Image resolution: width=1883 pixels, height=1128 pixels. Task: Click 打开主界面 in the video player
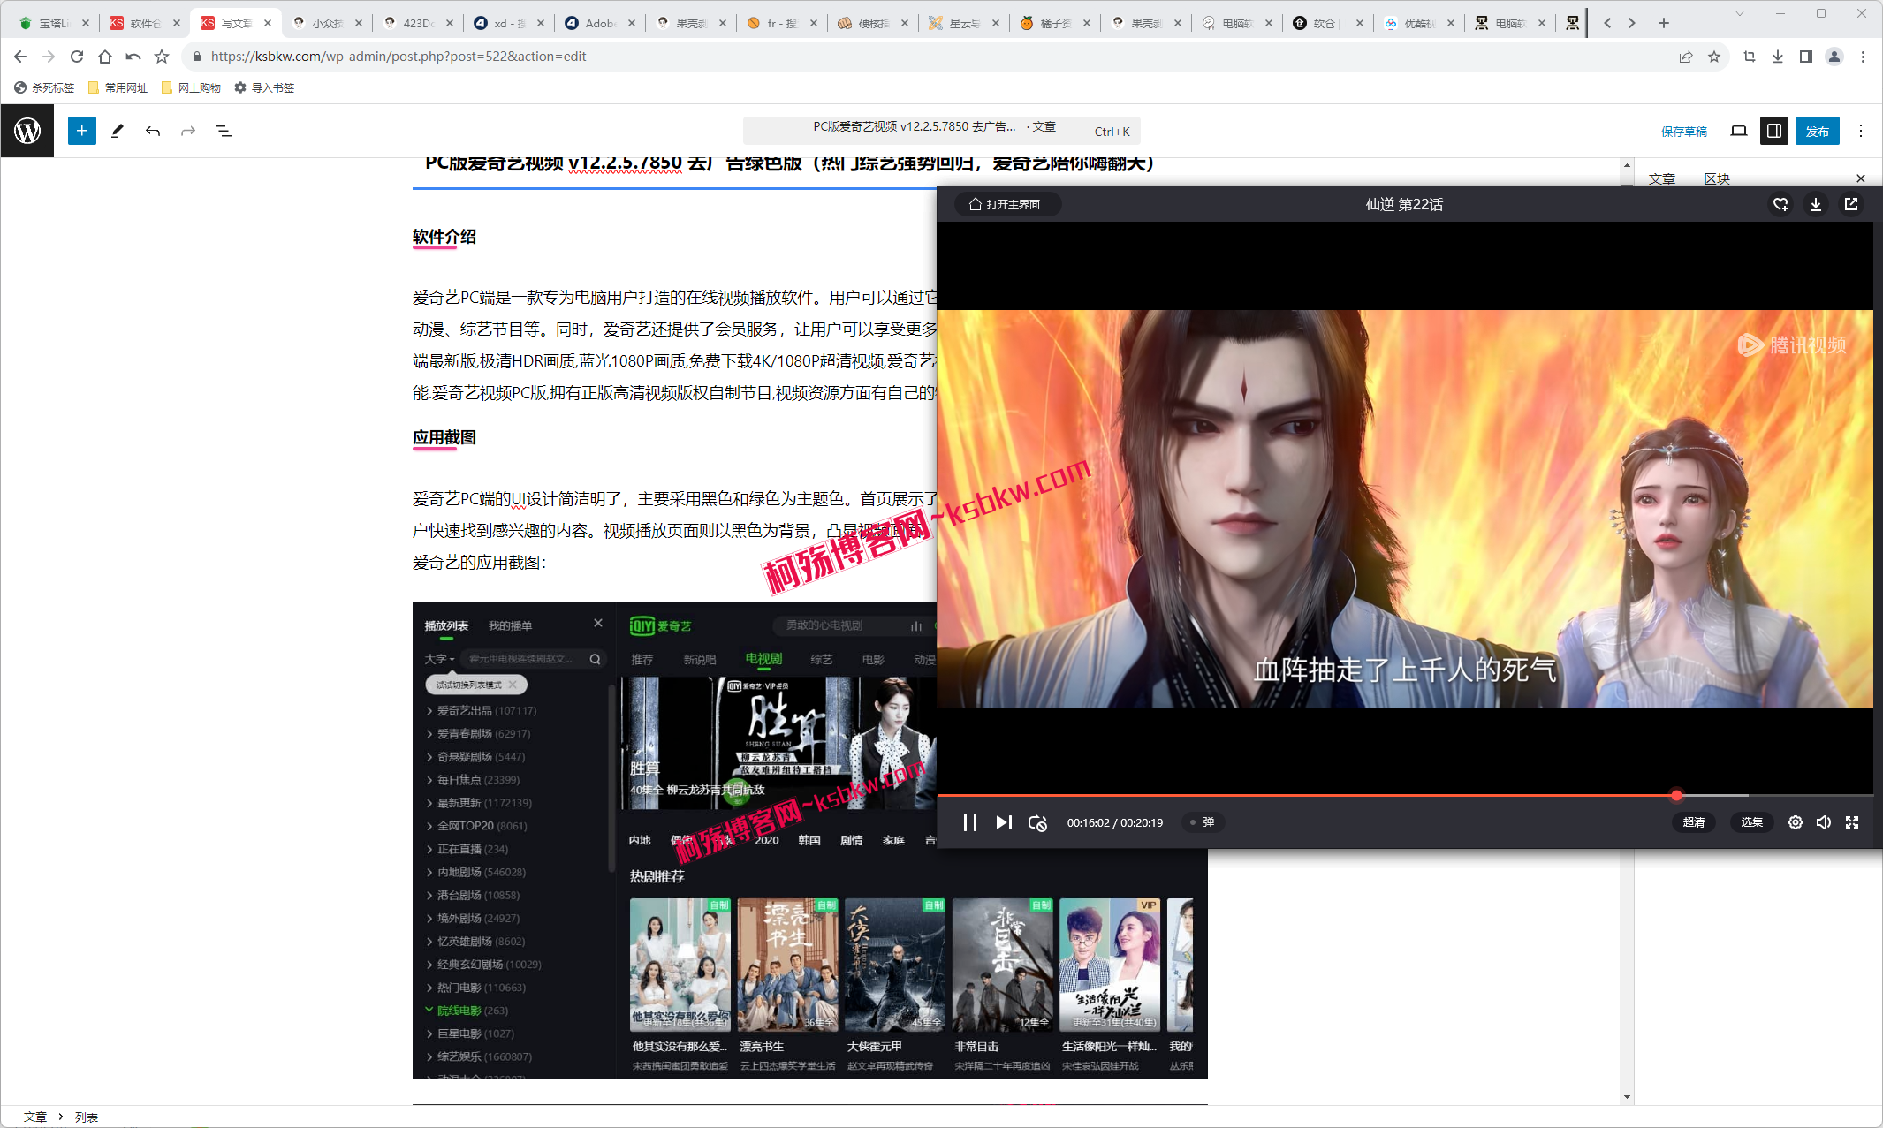click(1006, 204)
